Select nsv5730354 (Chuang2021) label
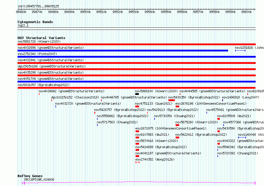Screen dimensions: 264x186 point(174,116)
